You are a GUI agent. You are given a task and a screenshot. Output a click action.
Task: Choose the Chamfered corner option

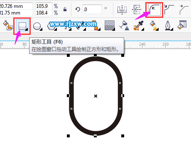(x=184, y=10)
